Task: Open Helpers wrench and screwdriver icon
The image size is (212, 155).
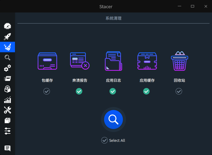Action: pyautogui.click(x=7, y=110)
